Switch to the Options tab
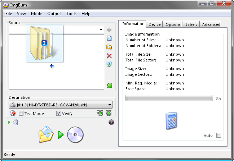 (x=173, y=24)
